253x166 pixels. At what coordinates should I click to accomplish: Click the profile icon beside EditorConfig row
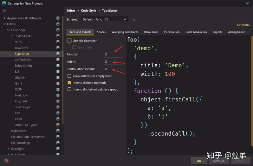pos(58,65)
